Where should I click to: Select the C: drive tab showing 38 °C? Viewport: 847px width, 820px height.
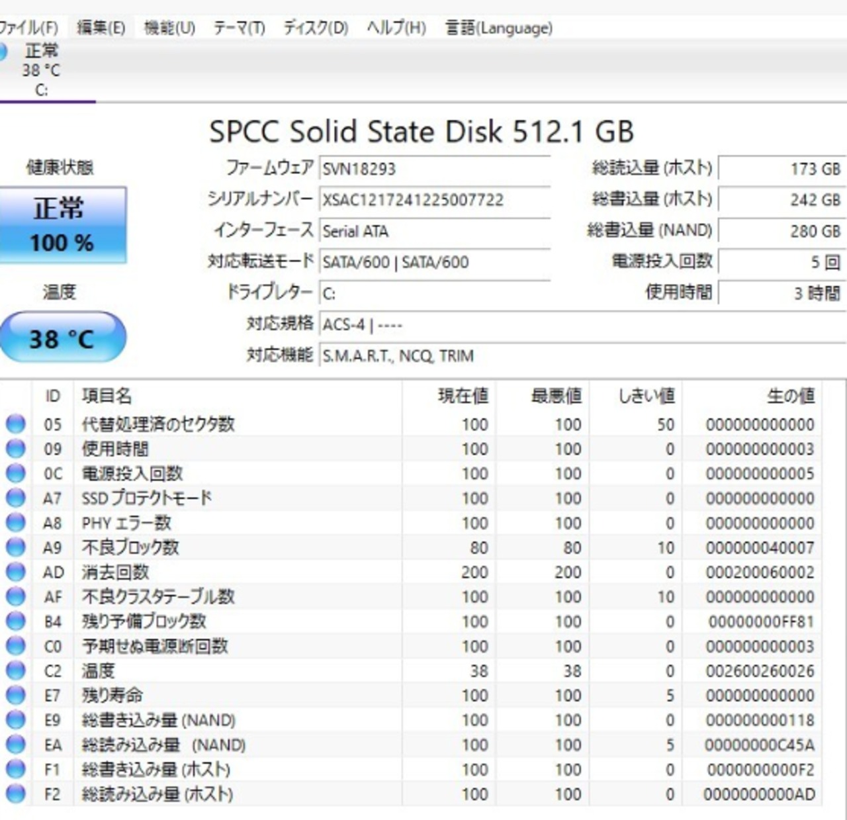[41, 70]
